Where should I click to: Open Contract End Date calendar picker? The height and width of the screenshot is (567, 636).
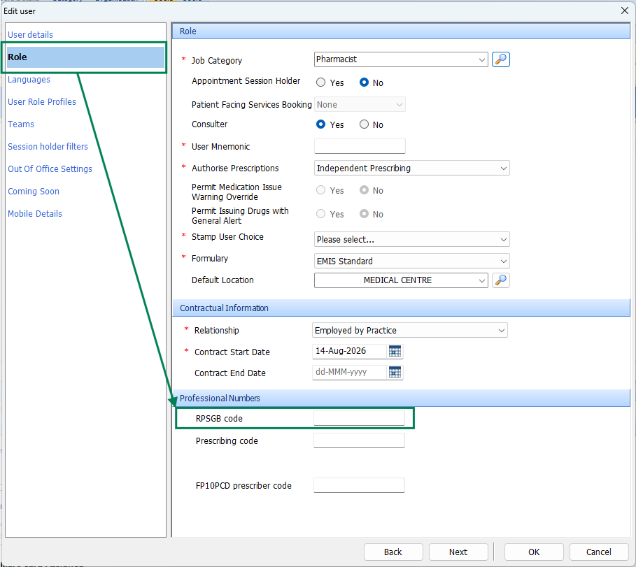tap(395, 372)
